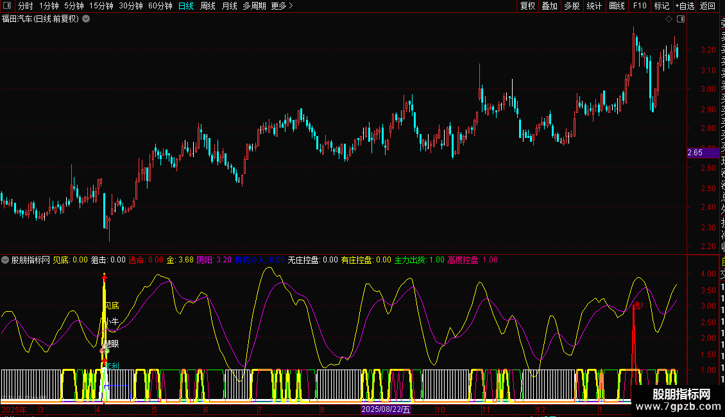725x417 pixels.
Task: Open the 股朋指标网 indicator dropdown arrow
Action: [x=6, y=260]
